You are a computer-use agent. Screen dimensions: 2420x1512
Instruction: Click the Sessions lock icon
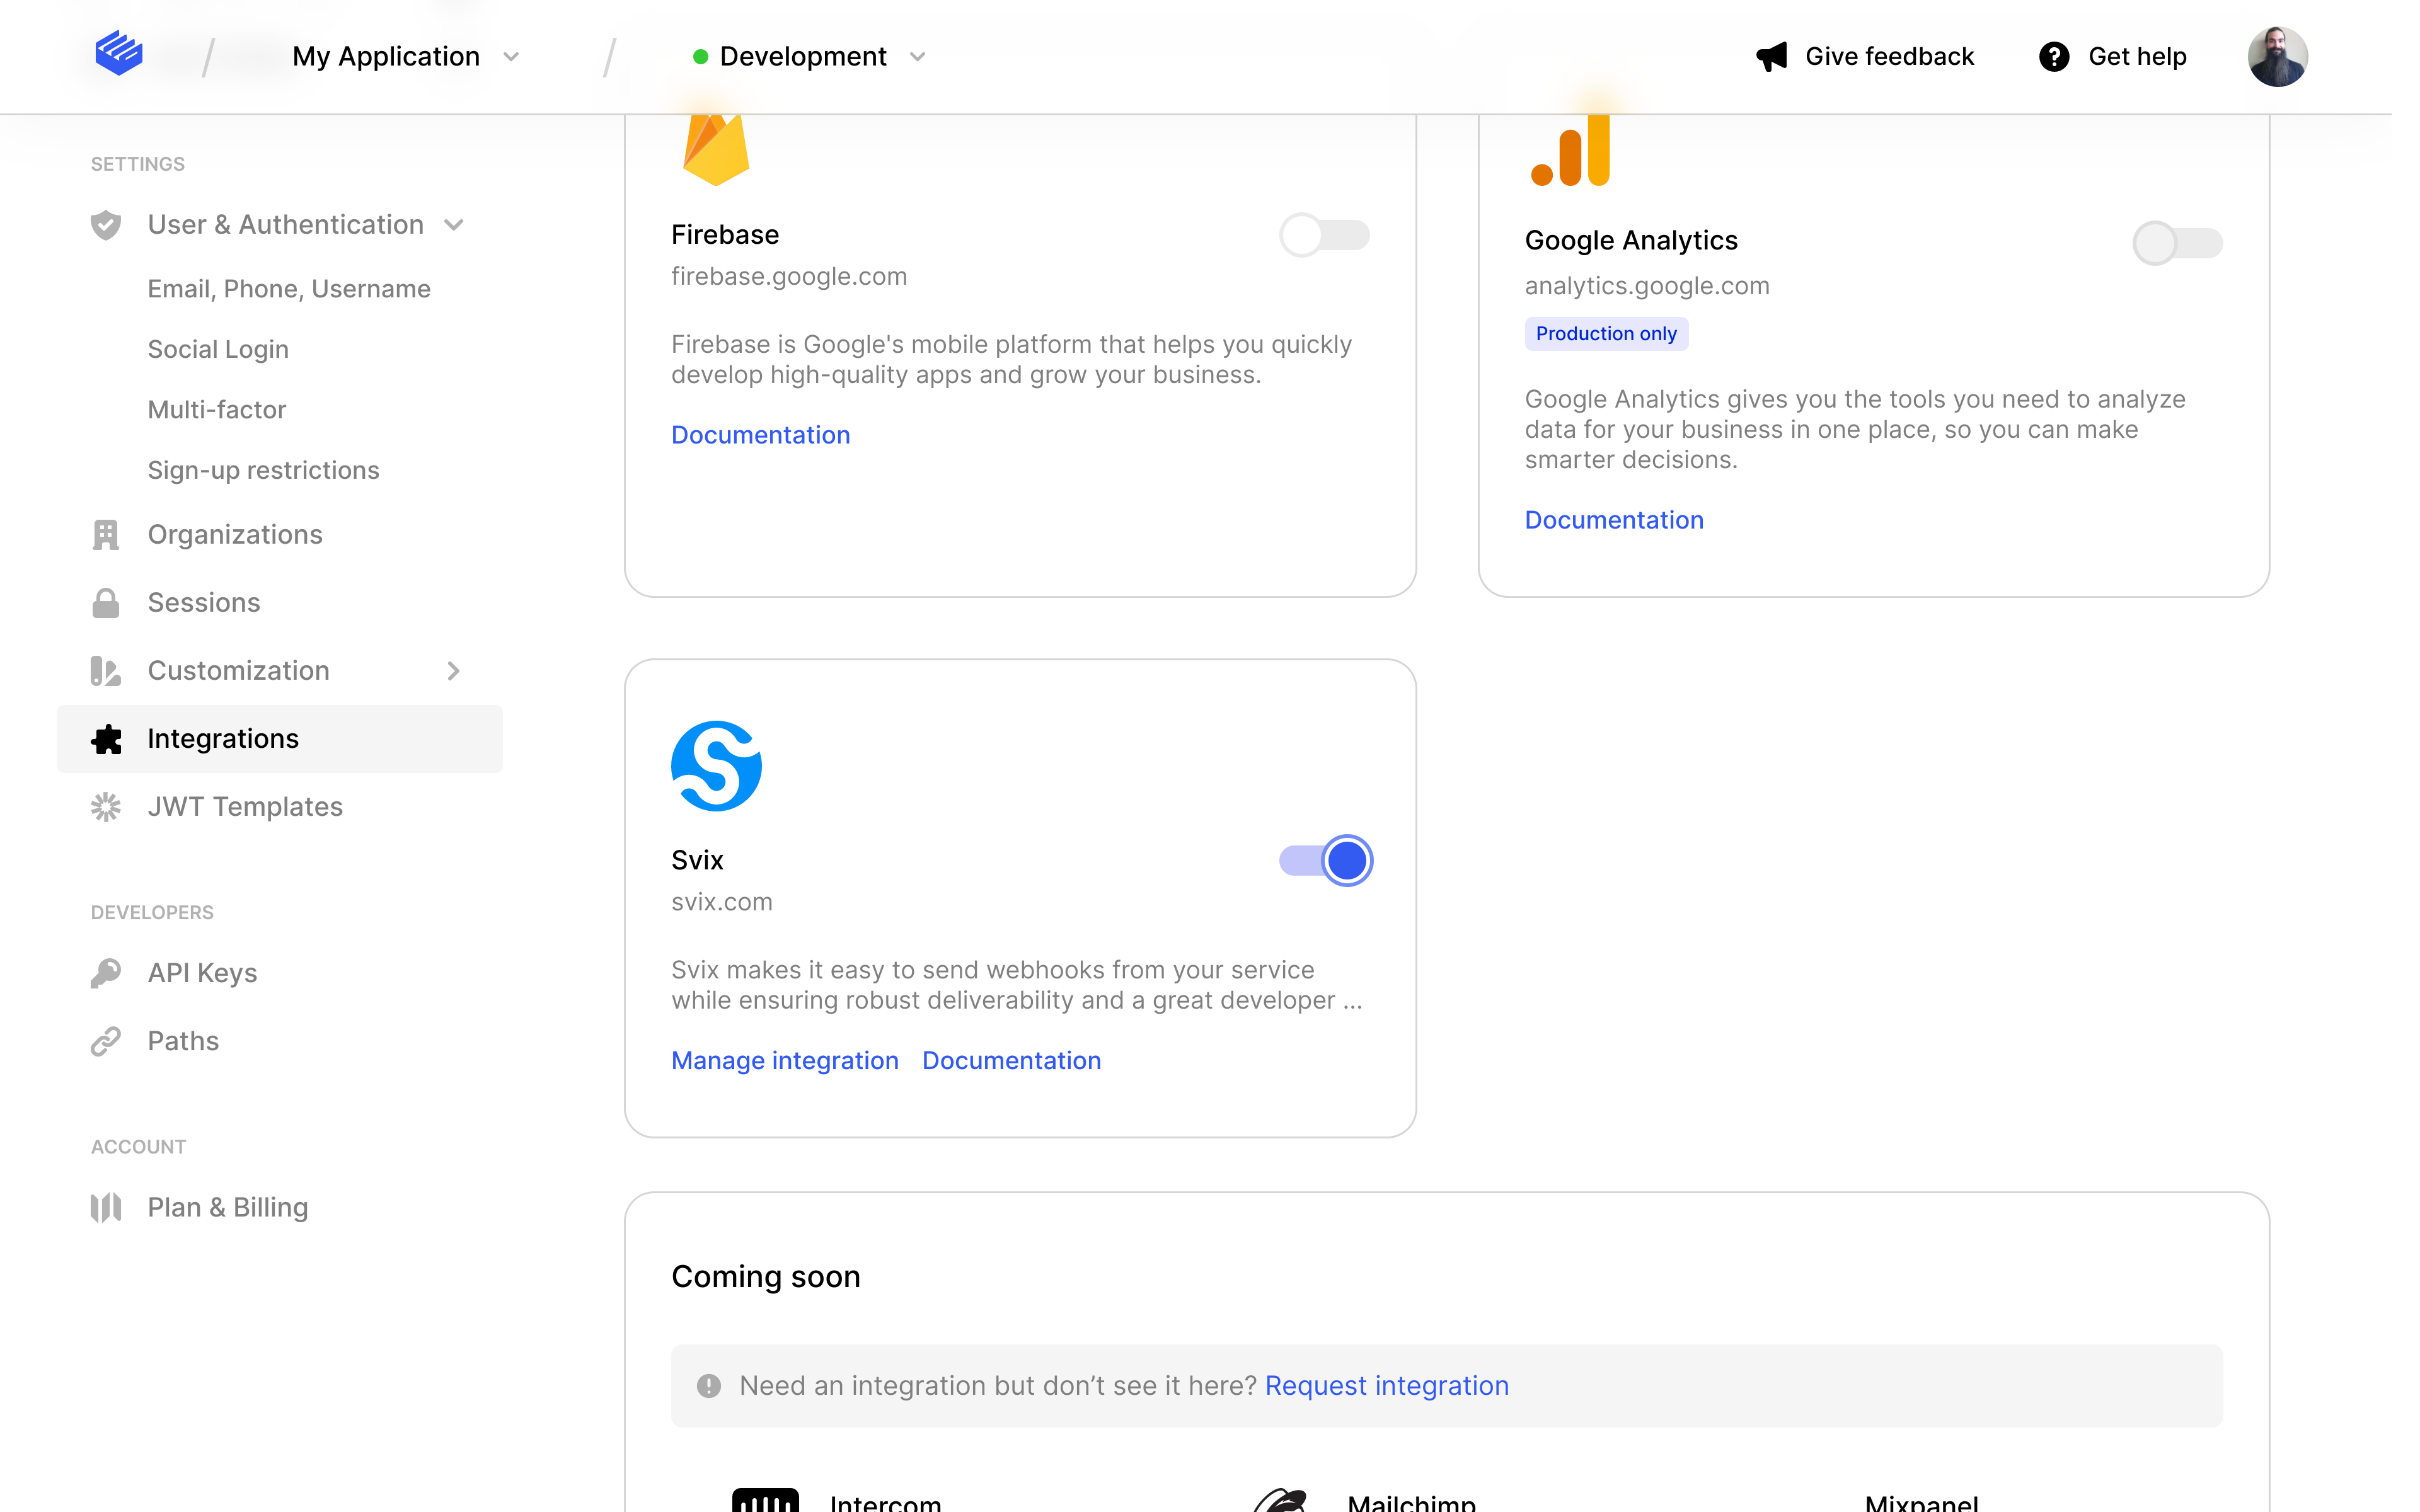click(x=106, y=603)
